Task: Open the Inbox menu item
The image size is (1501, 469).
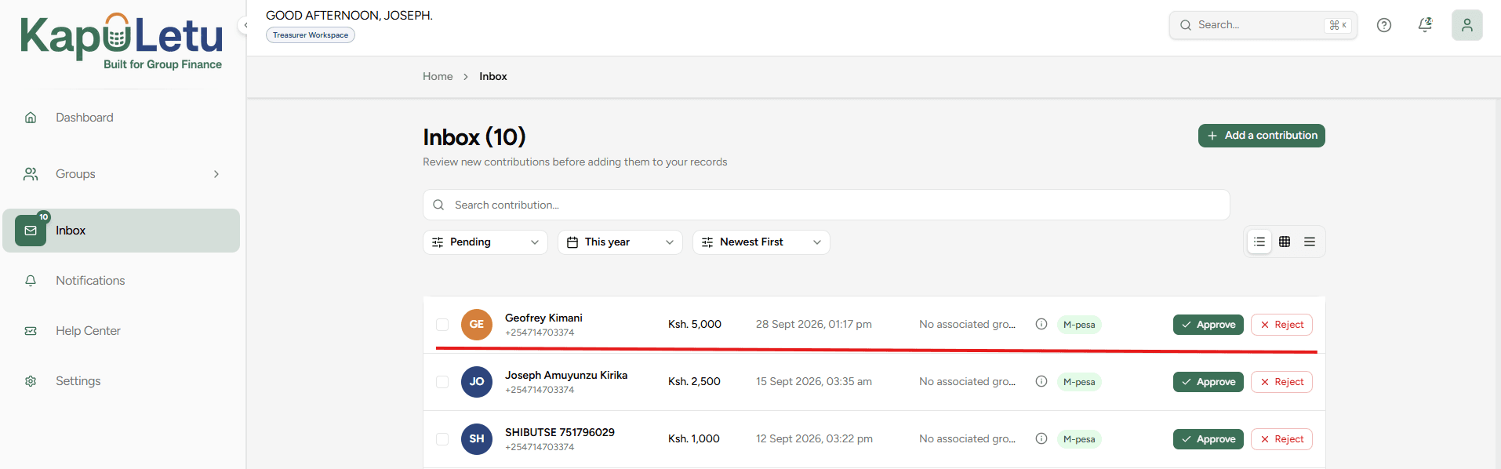Action: coord(122,231)
